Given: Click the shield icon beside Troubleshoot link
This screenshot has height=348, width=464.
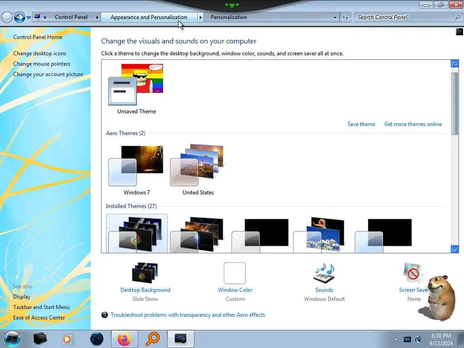Looking at the screenshot, I should pos(105,315).
